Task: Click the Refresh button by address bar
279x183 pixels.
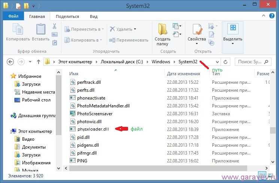Action: [x=225, y=62]
